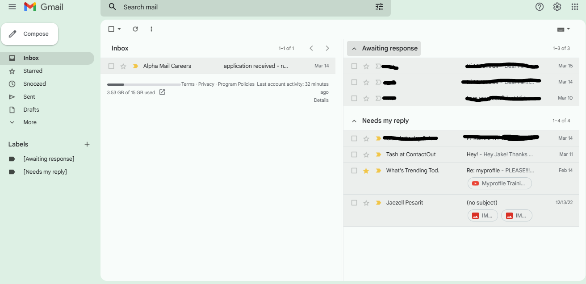Screen dimensions: 586x284
Task: Collapse the Awaiting response section
Action: point(354,48)
